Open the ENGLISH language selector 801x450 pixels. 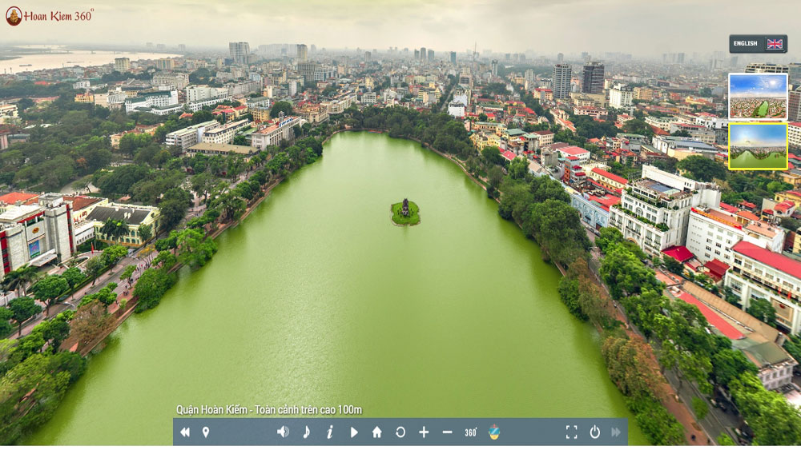758,44
